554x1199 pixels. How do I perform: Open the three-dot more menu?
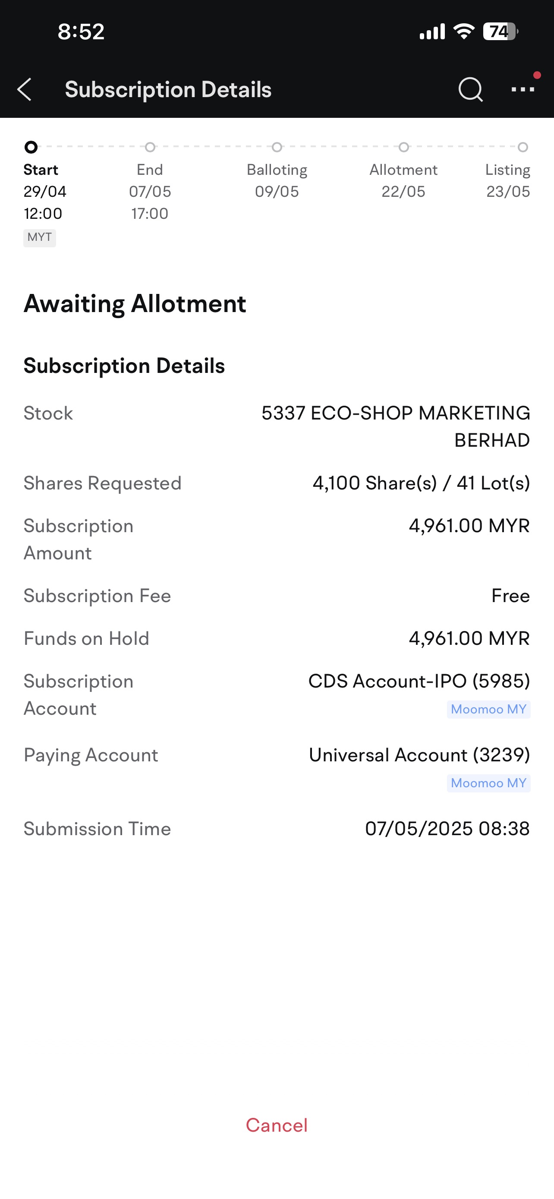click(x=523, y=89)
